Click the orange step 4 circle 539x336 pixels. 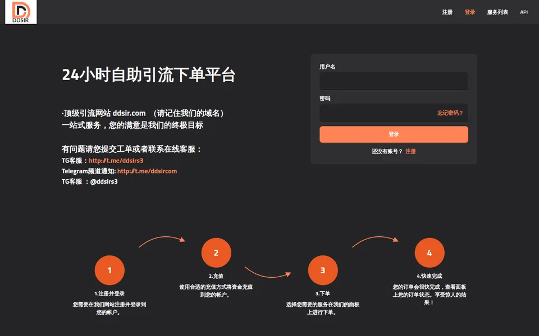[x=430, y=253]
